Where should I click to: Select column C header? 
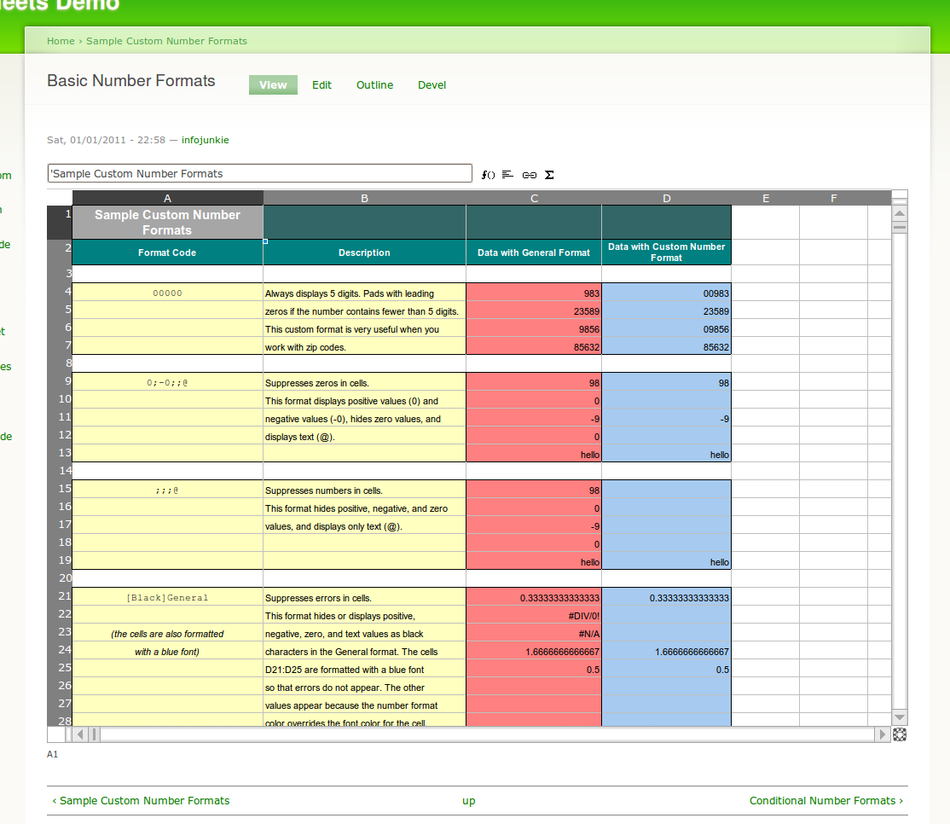(534, 198)
